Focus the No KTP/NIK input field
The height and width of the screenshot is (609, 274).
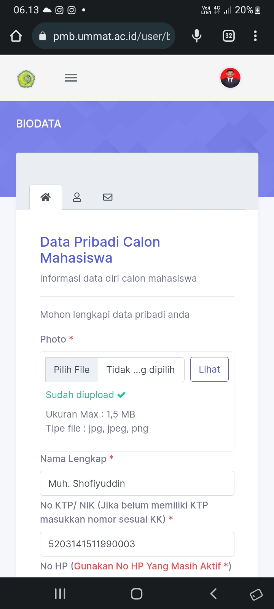click(x=137, y=544)
